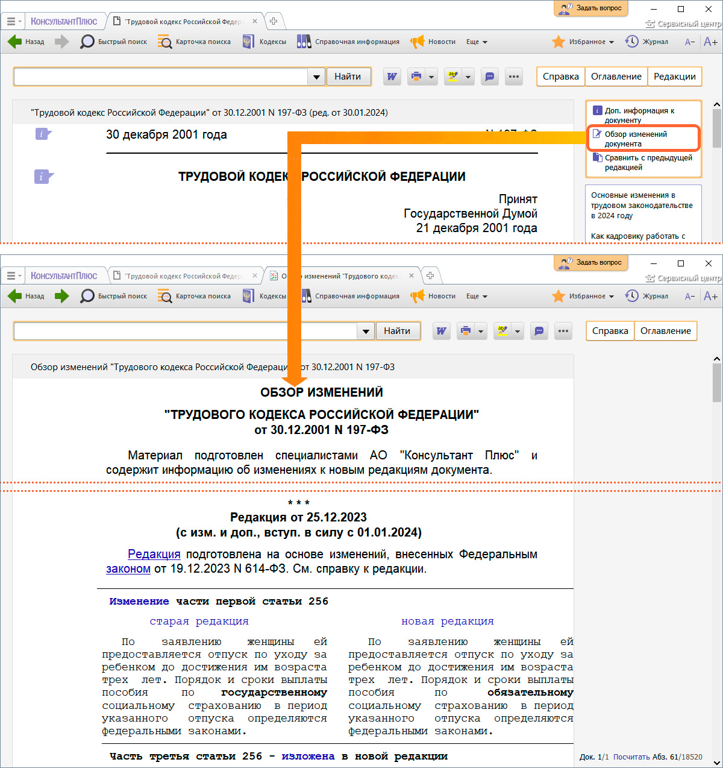Close the 'Обзор изменений' tab in lower window
723x768 pixels.
[412, 275]
